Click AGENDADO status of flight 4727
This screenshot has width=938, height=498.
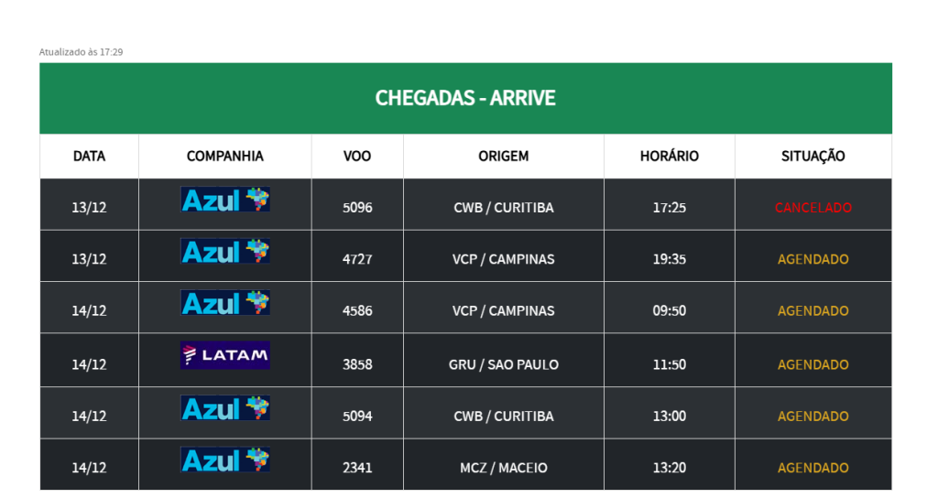click(x=813, y=259)
